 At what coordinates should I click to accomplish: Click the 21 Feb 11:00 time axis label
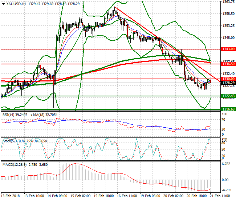[220, 196]
